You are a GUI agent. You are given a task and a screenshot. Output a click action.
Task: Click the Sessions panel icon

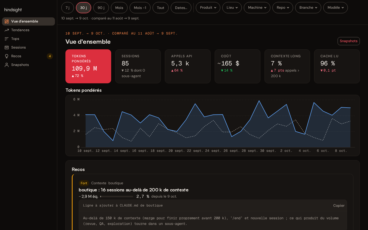(7, 48)
